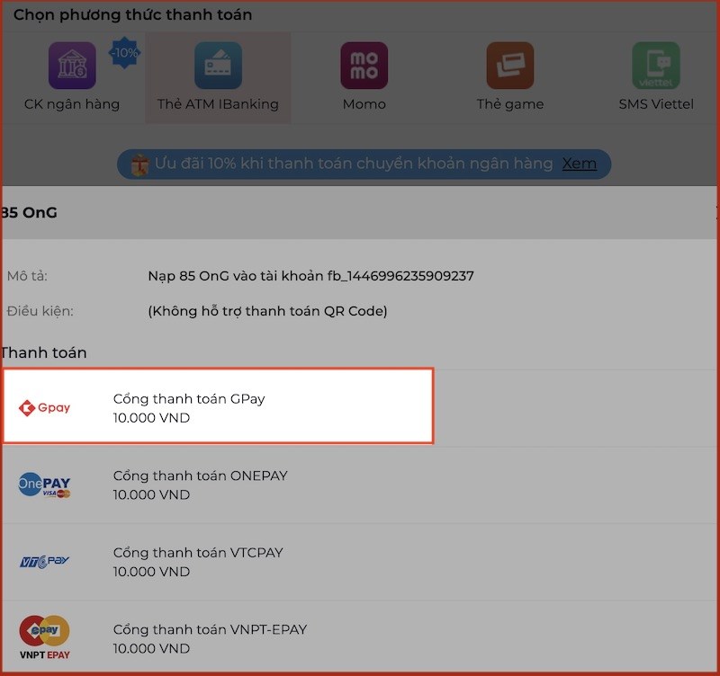The width and height of the screenshot is (720, 676).
Task: Select Cổng thanh toán ONEPAY option
Action: 360,485
